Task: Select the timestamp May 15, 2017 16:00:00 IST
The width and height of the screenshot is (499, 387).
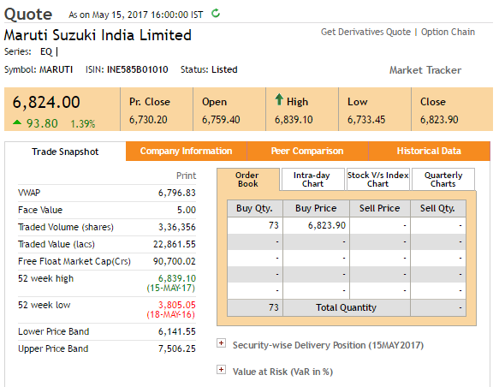Action: [148, 15]
